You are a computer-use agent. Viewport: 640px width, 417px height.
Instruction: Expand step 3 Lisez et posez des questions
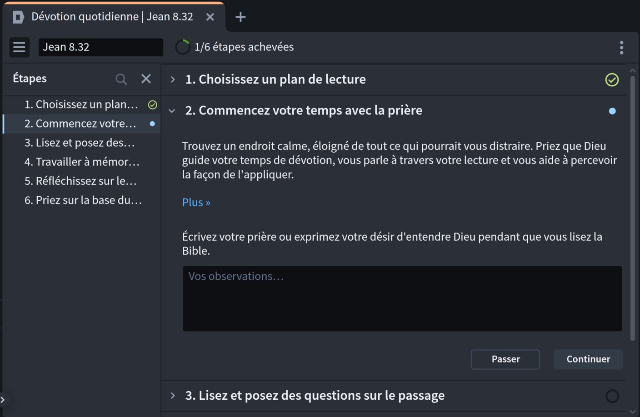coord(172,395)
